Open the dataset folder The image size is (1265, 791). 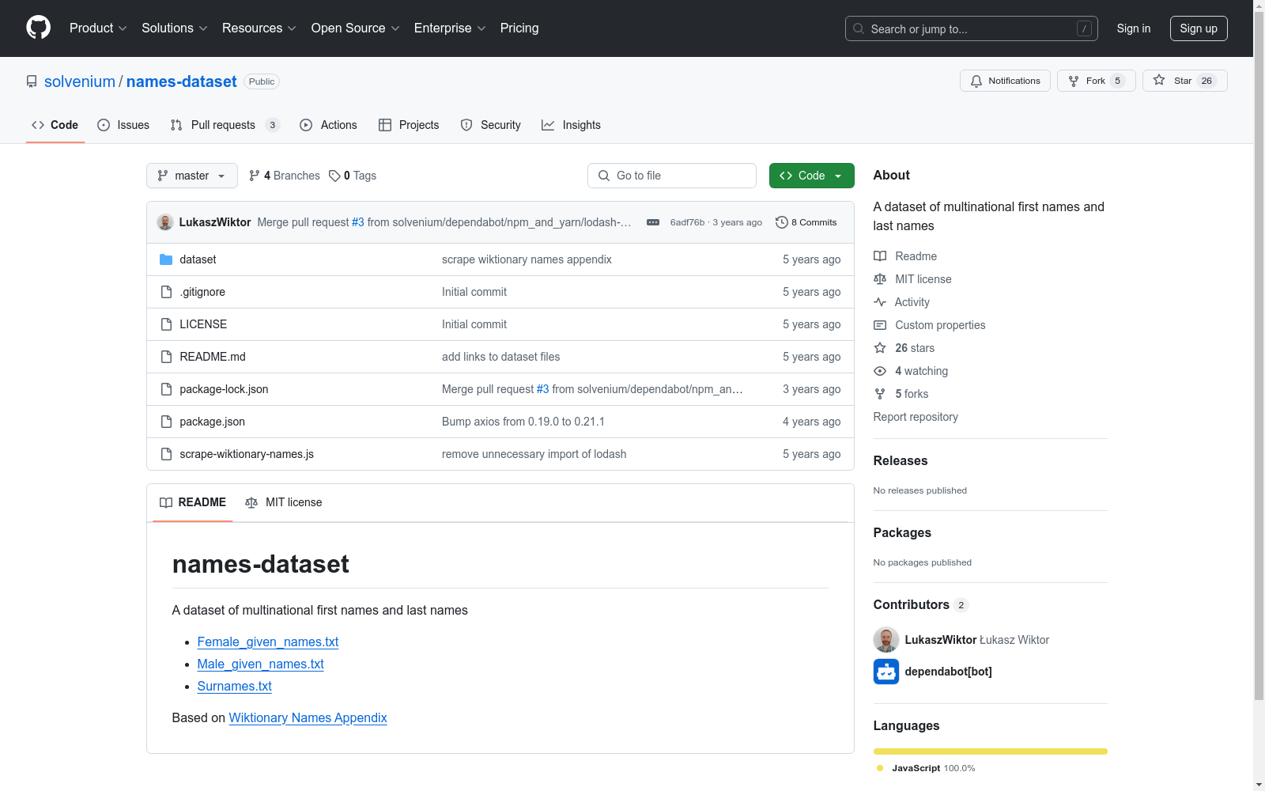point(198,259)
